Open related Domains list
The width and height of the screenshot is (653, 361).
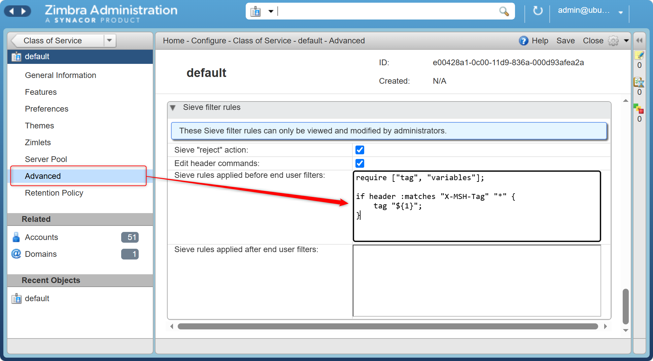click(41, 254)
